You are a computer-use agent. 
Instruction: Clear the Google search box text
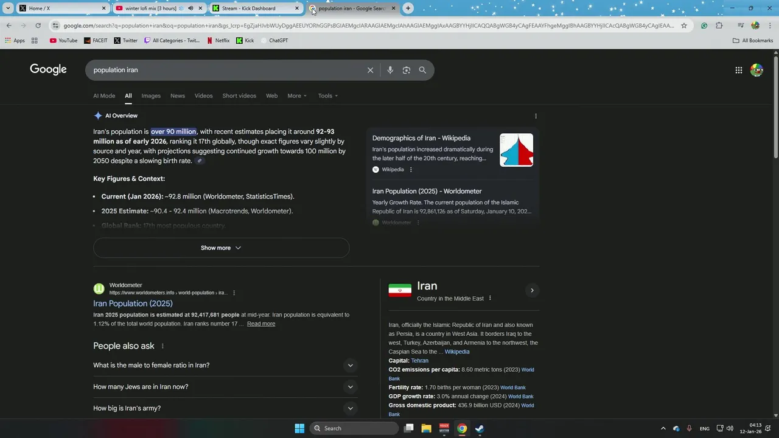[x=370, y=70]
